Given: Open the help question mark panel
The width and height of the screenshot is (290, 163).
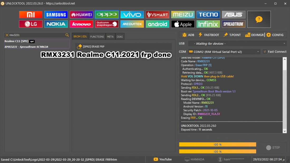Looking at the screenshot, I should 259,19.
